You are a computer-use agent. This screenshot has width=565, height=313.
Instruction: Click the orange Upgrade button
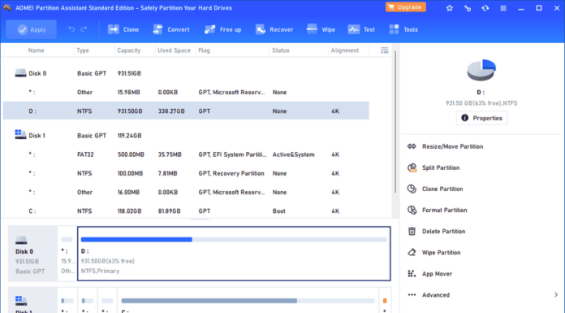click(406, 7)
